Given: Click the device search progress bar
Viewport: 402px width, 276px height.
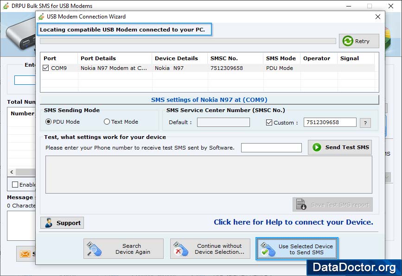Looking at the screenshot, I should pyautogui.click(x=188, y=41).
